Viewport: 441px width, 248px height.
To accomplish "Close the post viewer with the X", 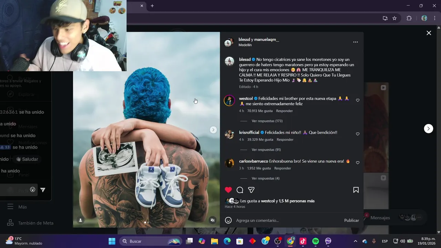I will click(429, 33).
